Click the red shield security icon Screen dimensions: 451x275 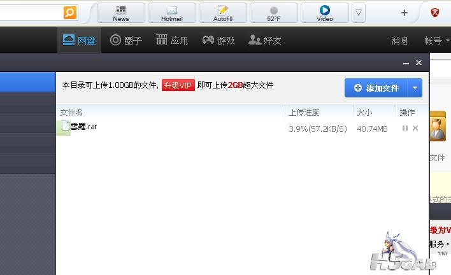(436, 13)
